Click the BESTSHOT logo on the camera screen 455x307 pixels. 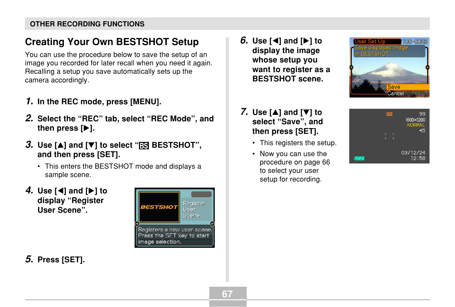tap(159, 207)
